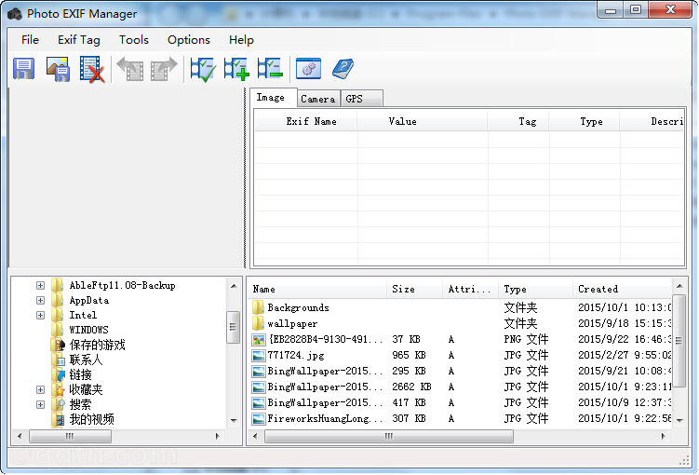Select the AppData folder in tree
This screenshot has height=475, width=699.
(88, 300)
